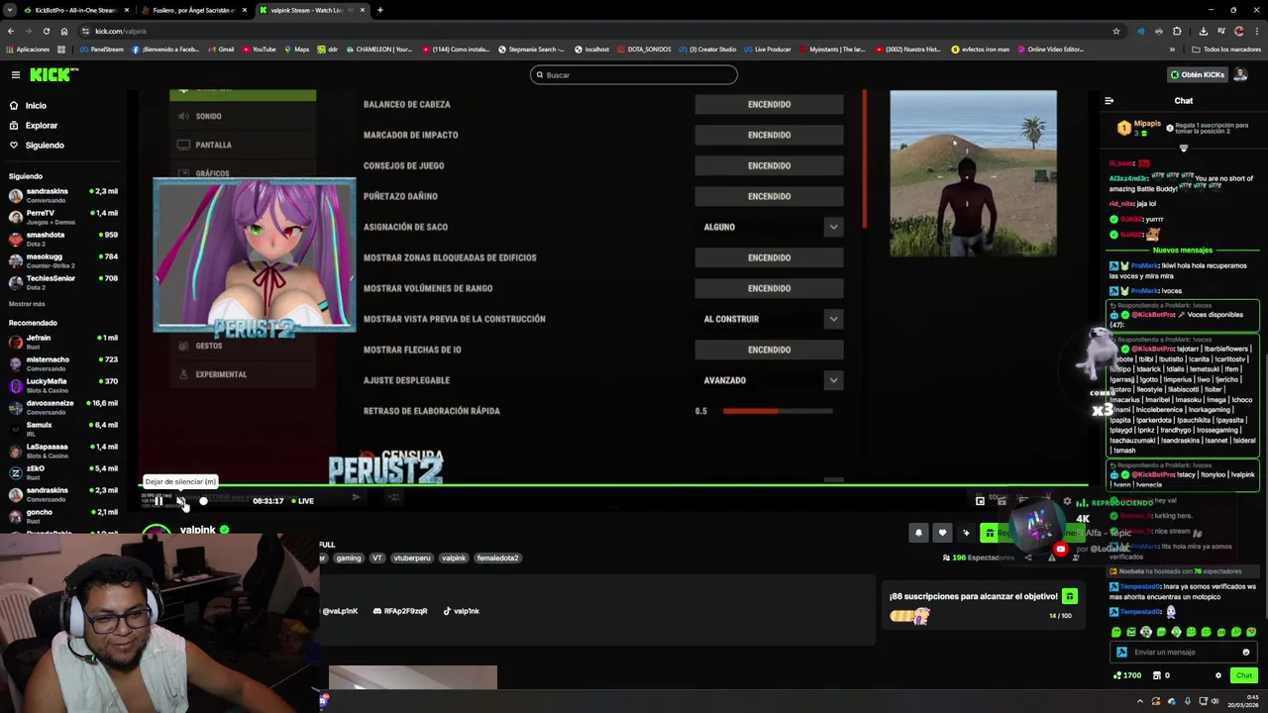1268x713 pixels.
Task: Open the Gmail bookmark
Action: [221, 50]
